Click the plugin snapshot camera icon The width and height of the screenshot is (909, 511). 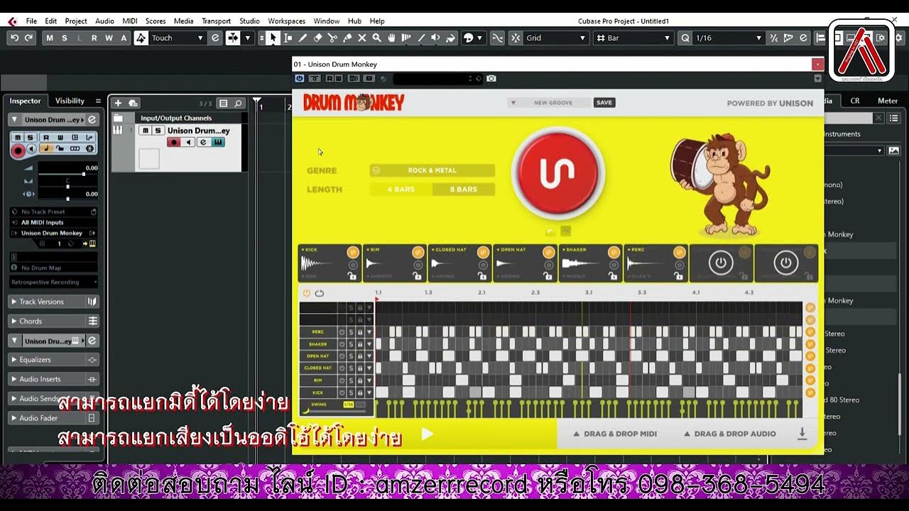[x=491, y=78]
